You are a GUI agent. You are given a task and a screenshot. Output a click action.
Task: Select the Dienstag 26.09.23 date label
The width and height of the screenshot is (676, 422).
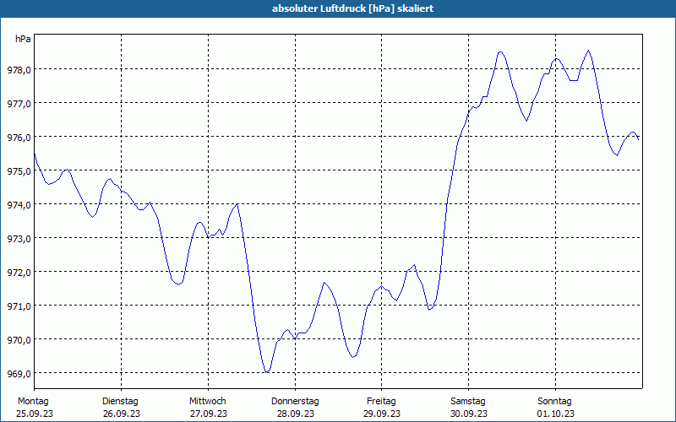pos(121,408)
